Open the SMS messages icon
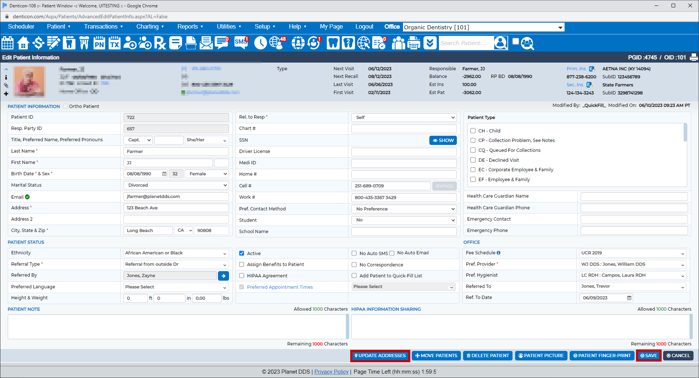 tap(241, 43)
